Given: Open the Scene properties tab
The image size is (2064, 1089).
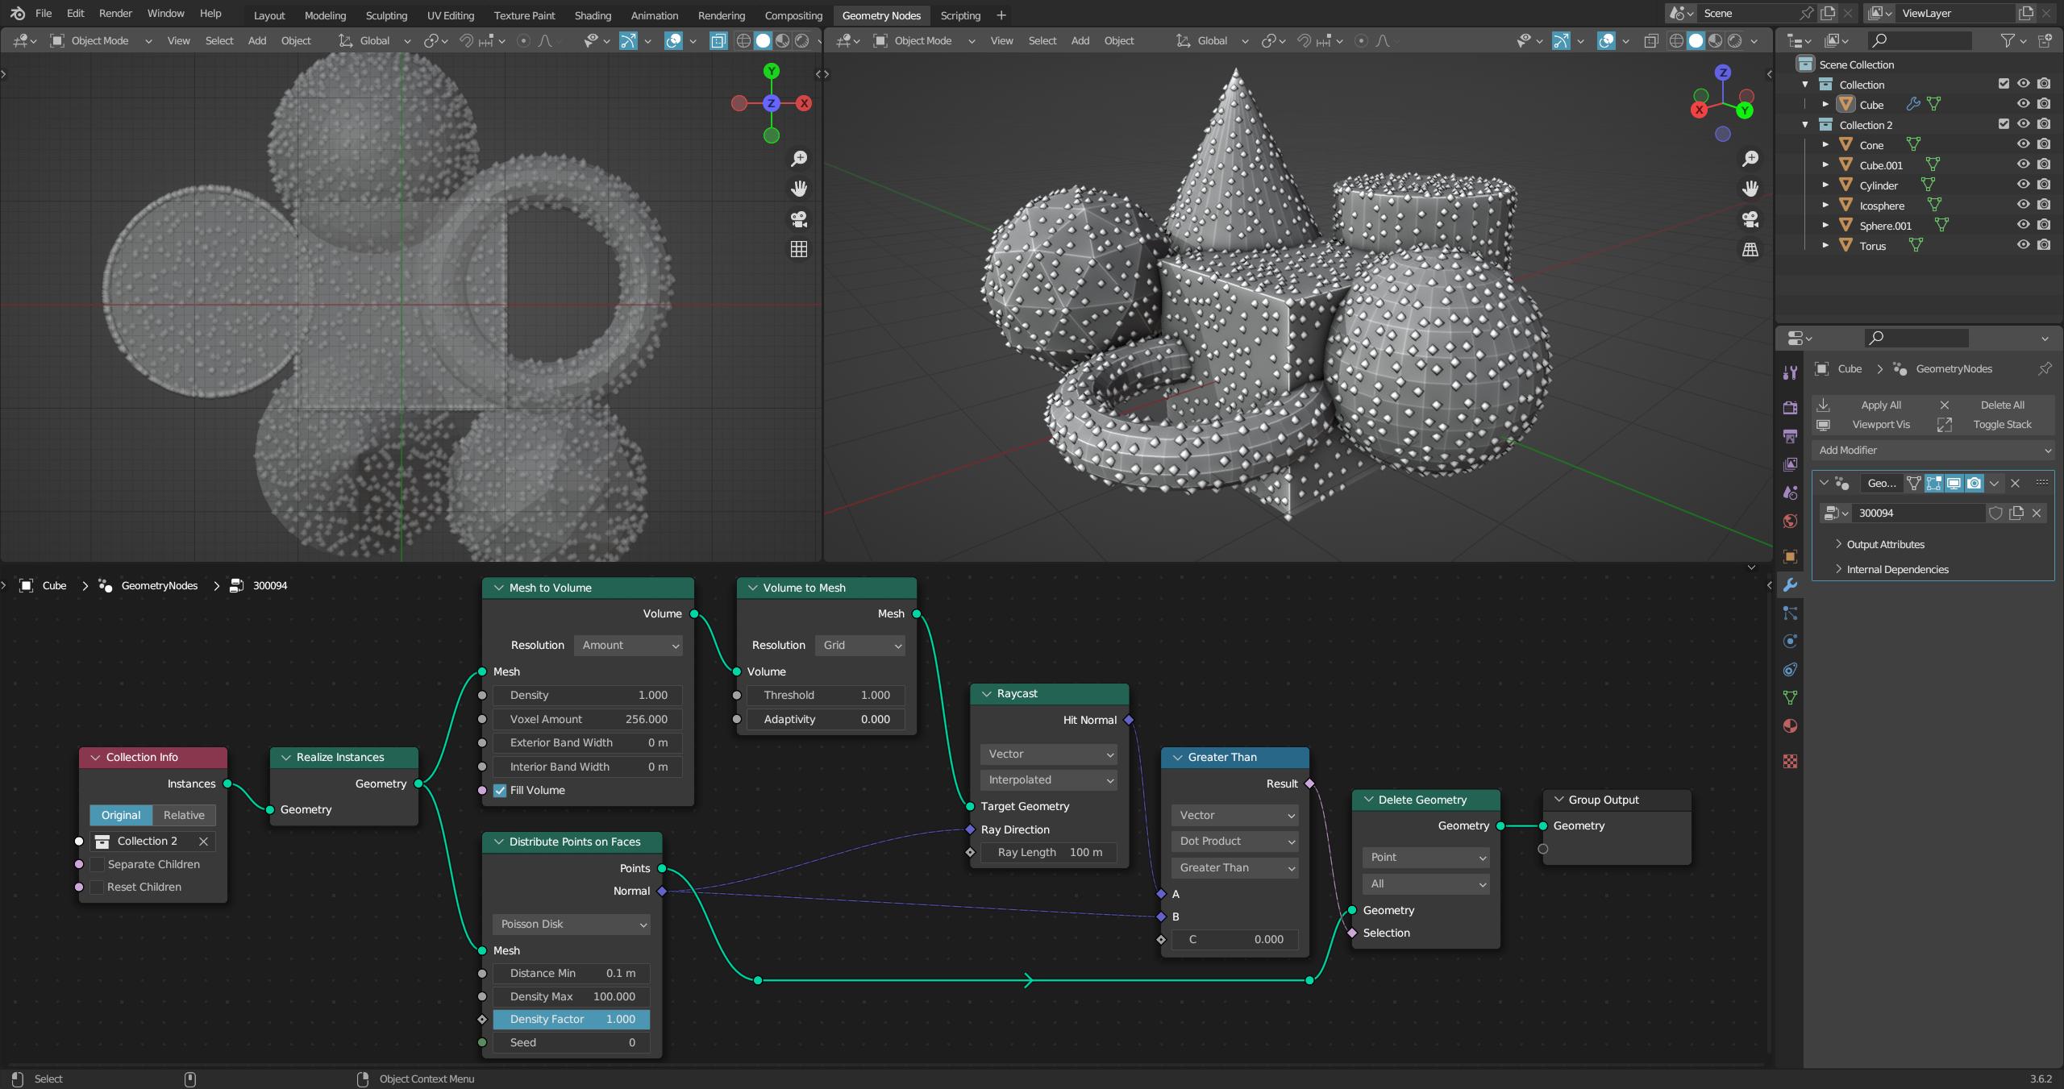Looking at the screenshot, I should pyautogui.click(x=1790, y=493).
